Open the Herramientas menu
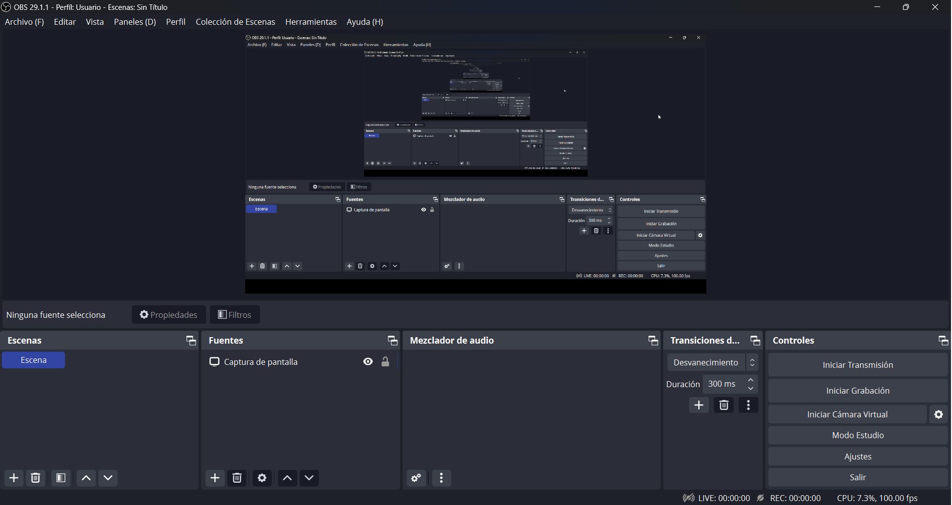952x505 pixels. pos(311,22)
